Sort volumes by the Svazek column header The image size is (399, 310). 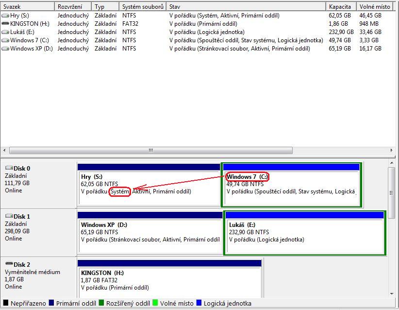pyautogui.click(x=28, y=7)
